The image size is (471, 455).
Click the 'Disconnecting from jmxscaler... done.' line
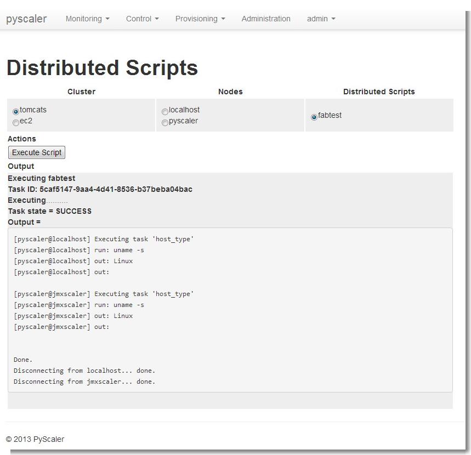pos(84,382)
